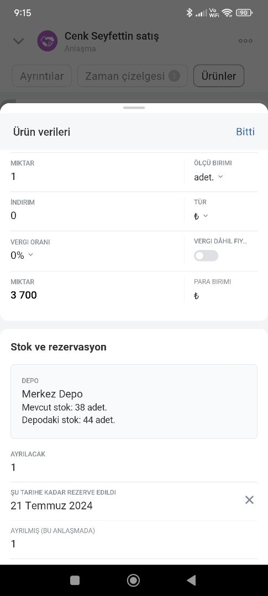Collapse deal with the top-left chevron

pos(19,41)
